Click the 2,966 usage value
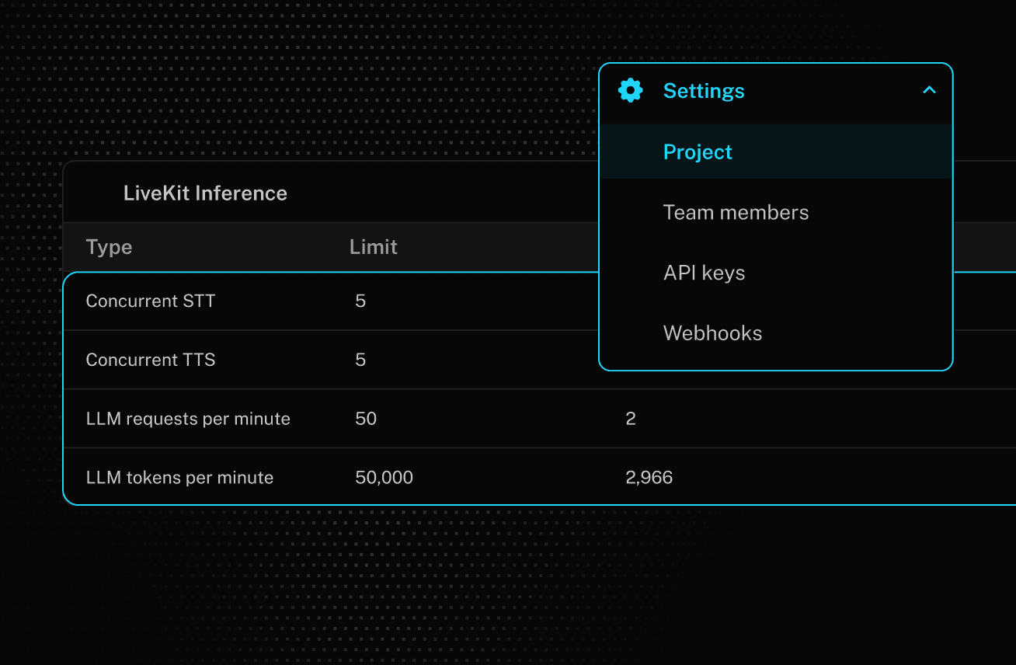The image size is (1016, 665). pyautogui.click(x=649, y=477)
